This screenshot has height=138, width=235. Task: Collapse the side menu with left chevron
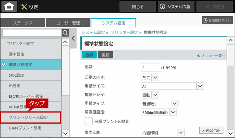pyautogui.click(x=73, y=38)
